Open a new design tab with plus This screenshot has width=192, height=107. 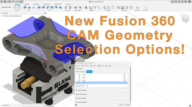pos(172,2)
